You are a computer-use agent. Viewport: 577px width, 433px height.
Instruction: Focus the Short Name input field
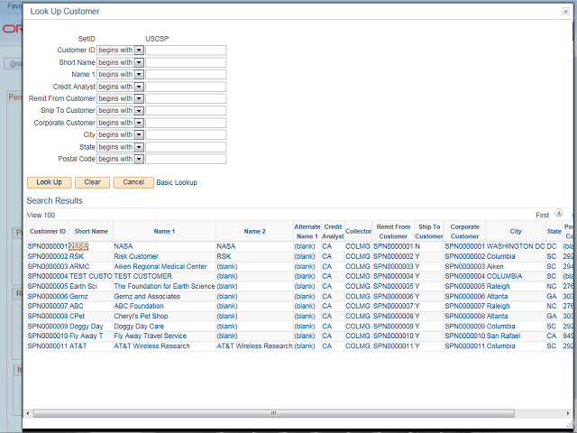tap(186, 62)
